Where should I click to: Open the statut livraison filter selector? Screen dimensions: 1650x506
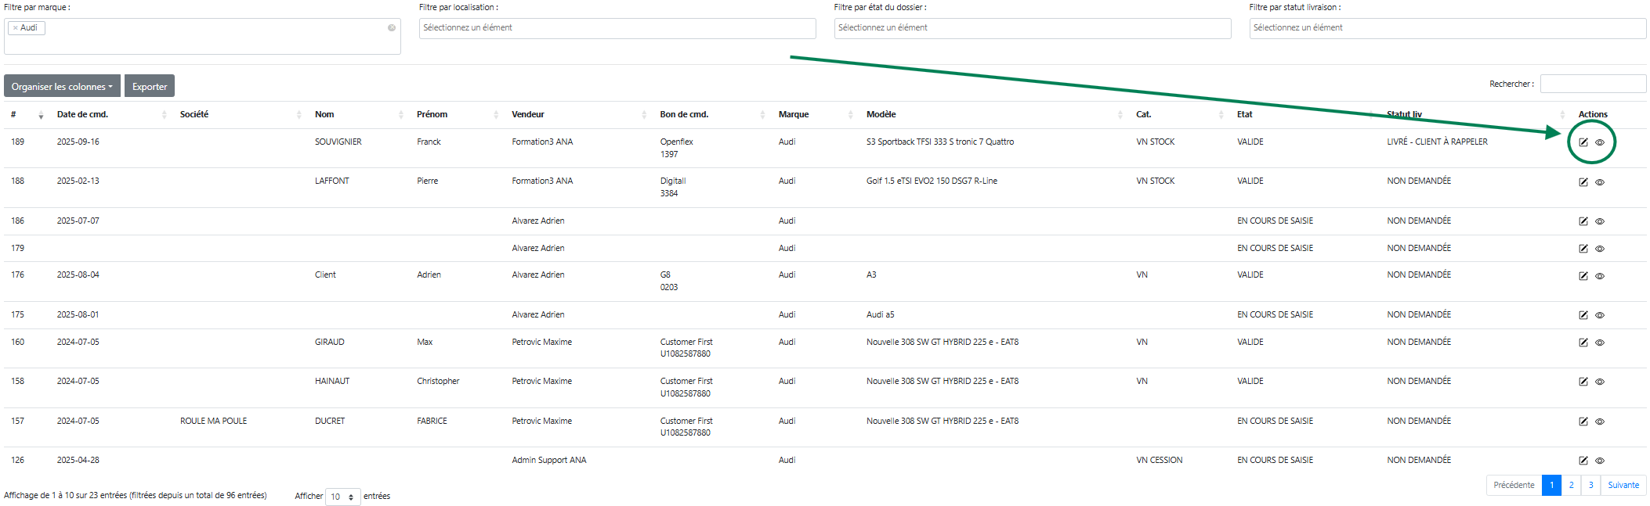[1447, 28]
